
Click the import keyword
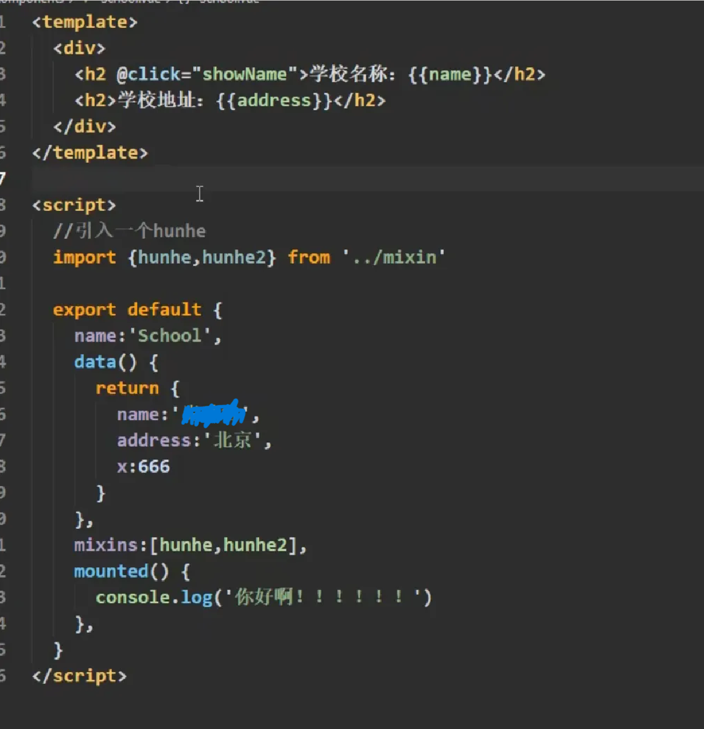[84, 257]
